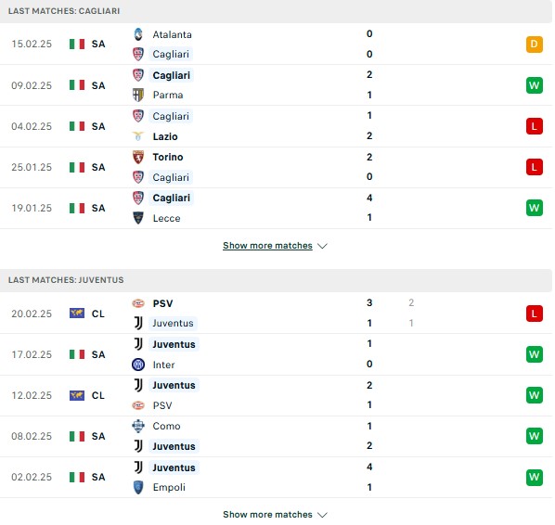Click the Empoli team crest icon
The height and width of the screenshot is (525, 555).
pos(138,487)
